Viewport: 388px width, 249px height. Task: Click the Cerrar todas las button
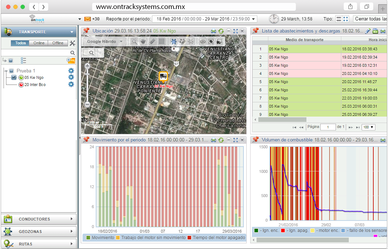click(370, 19)
